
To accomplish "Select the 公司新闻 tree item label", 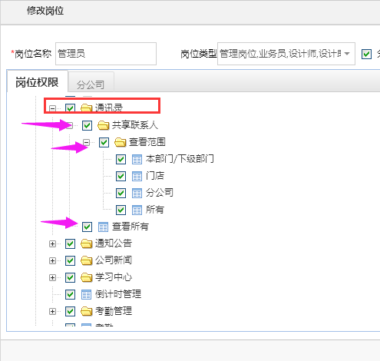I will click(114, 260).
